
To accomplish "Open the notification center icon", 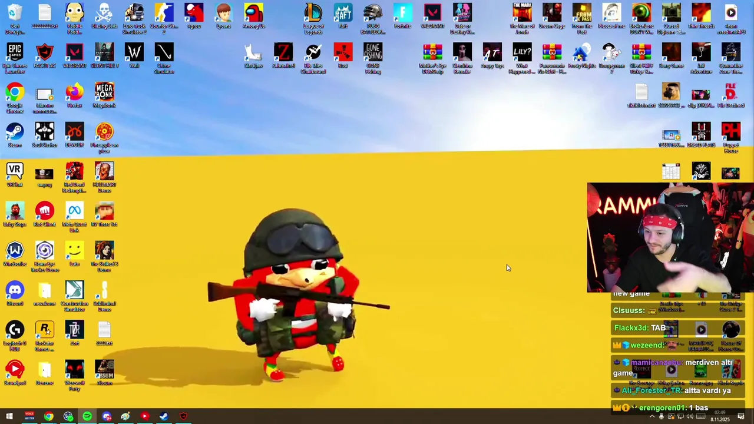I will point(742,416).
